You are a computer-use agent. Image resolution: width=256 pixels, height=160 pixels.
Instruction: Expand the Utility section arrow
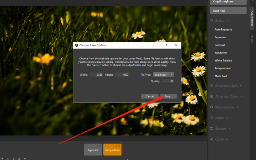(227, 139)
